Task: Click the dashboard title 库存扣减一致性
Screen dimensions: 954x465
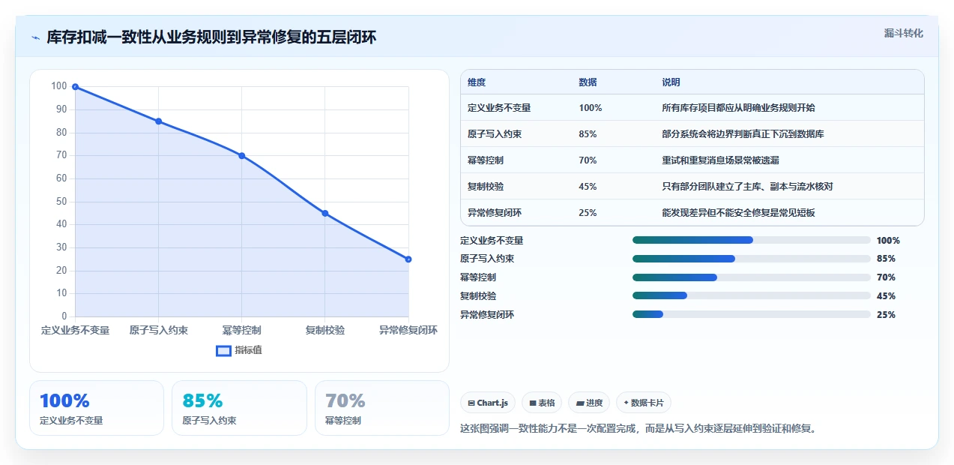Action: [x=211, y=37]
